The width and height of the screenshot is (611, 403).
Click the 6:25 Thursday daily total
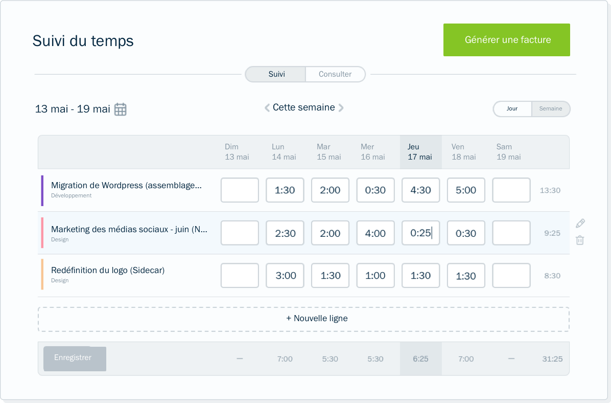(420, 359)
